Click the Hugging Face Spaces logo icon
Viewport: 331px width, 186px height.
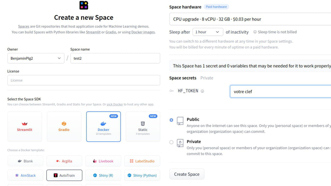(x=84, y=5)
